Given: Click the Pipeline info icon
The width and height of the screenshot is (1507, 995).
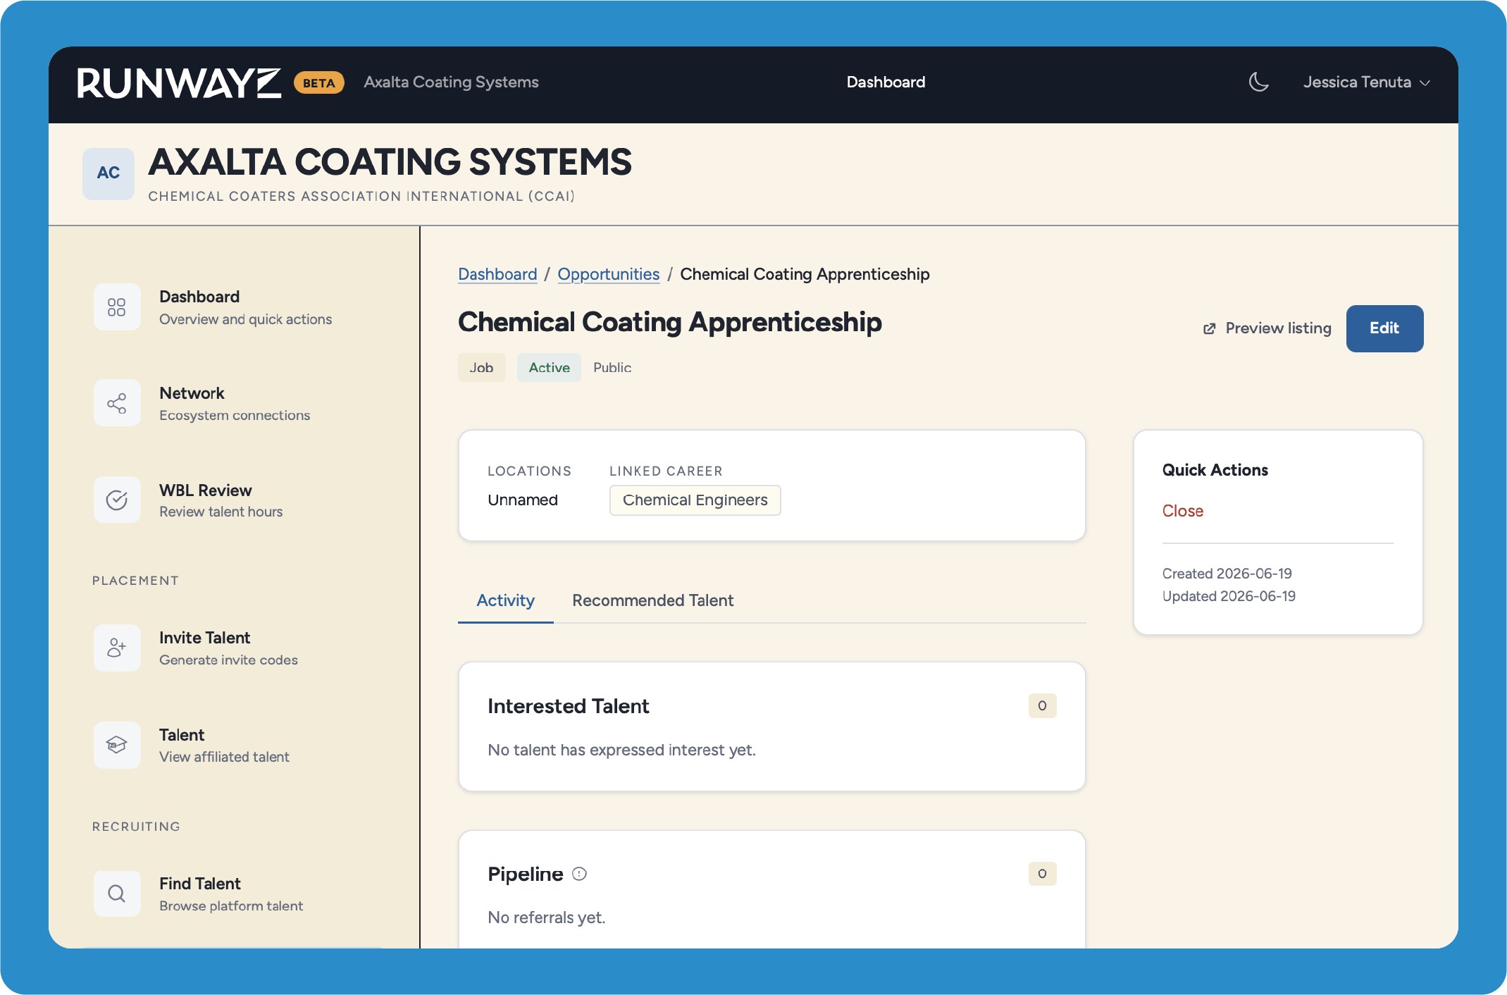Looking at the screenshot, I should pyautogui.click(x=579, y=875).
